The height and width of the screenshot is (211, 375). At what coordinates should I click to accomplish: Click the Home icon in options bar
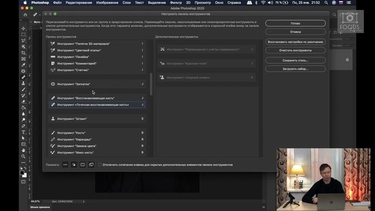click(x=25, y=15)
